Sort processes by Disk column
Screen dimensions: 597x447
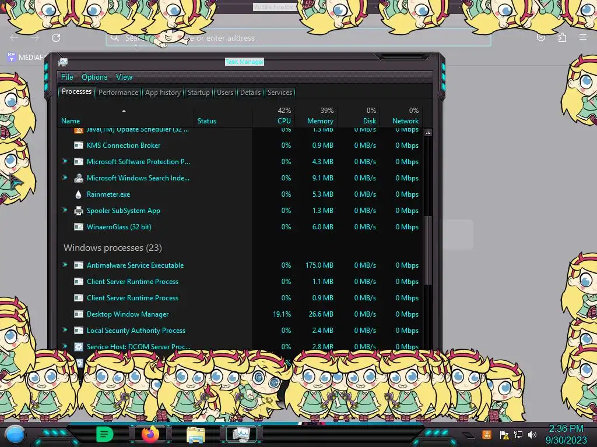point(359,116)
